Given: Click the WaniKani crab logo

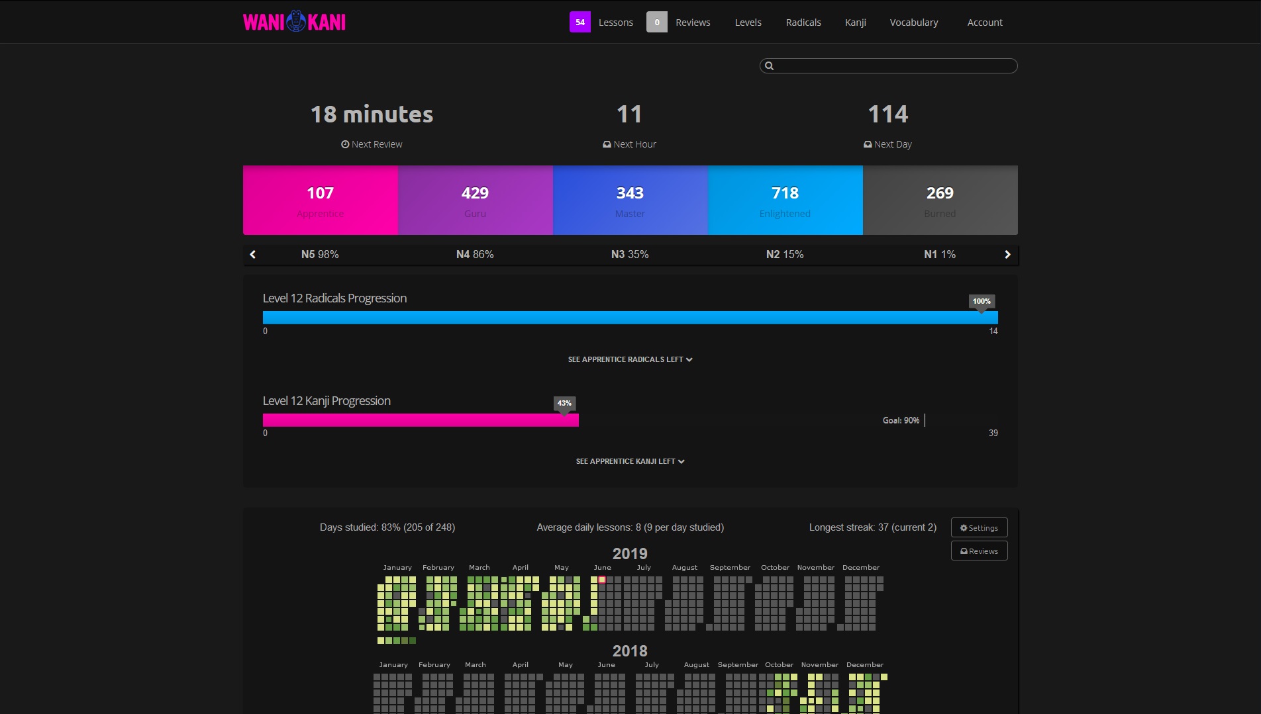Looking at the screenshot, I should tap(295, 21).
